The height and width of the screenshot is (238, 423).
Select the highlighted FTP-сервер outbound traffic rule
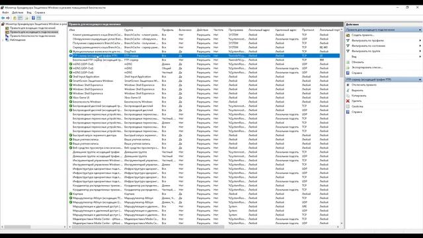click(x=204, y=56)
